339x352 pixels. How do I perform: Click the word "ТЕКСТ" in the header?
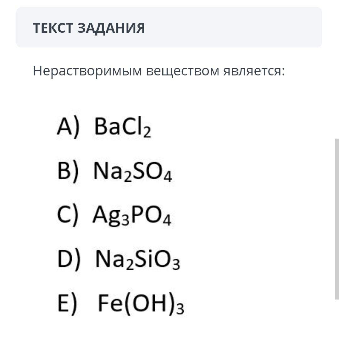pyautogui.click(x=53, y=28)
